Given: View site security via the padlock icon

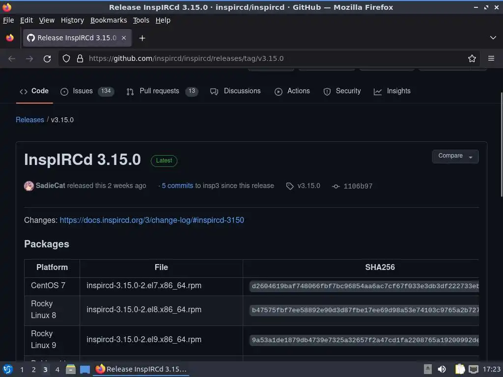Looking at the screenshot, I should tap(80, 59).
